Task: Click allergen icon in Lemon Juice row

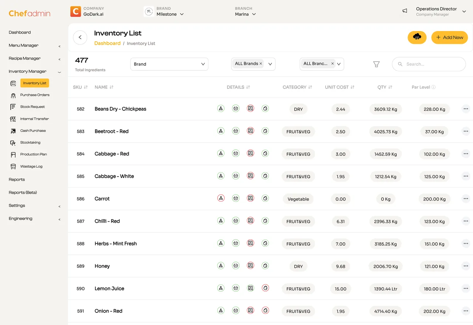Action: 251,288
